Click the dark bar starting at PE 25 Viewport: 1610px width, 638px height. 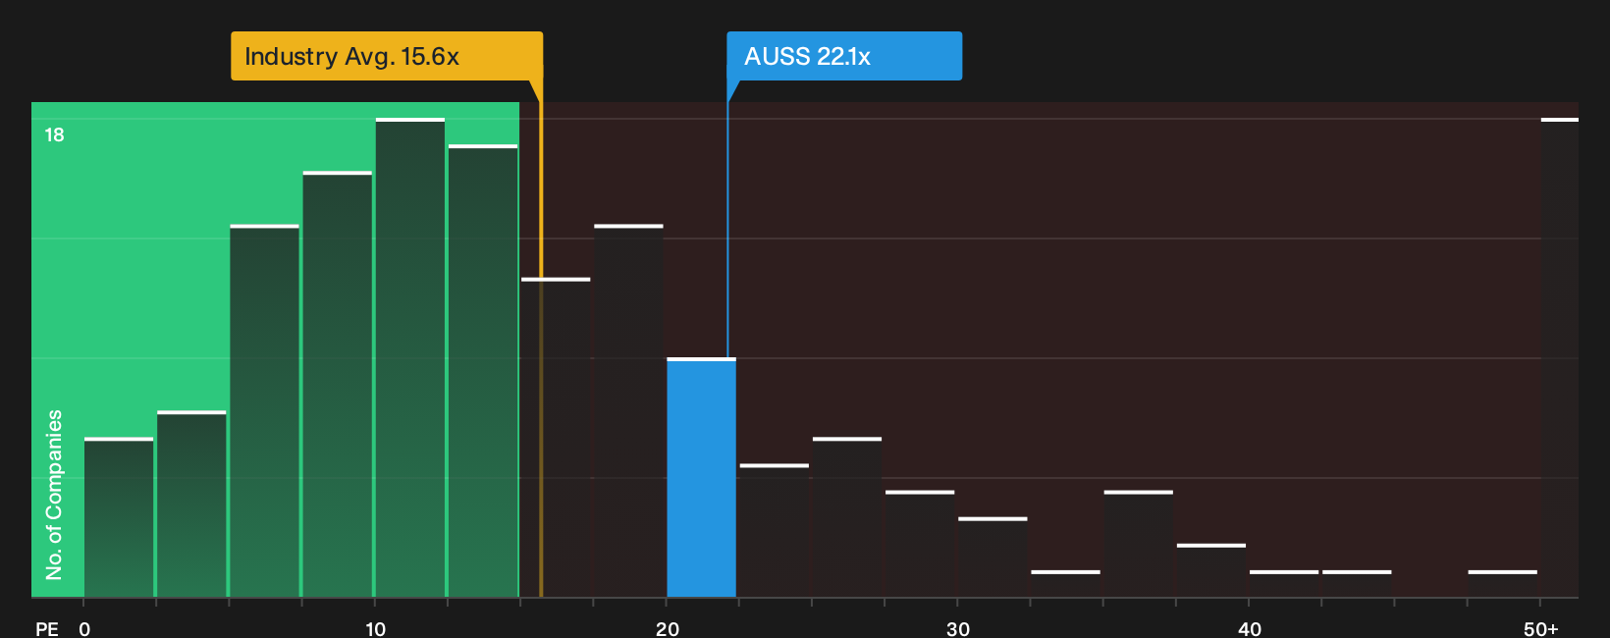coord(847,517)
